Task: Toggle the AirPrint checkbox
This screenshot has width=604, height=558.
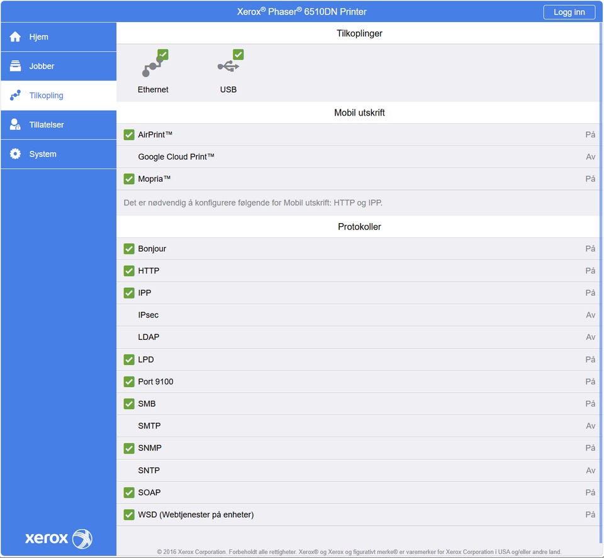Action: point(129,134)
